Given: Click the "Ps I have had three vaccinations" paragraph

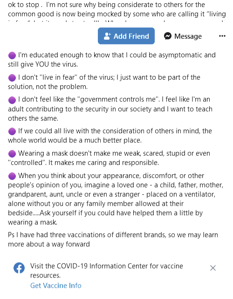Looking at the screenshot, I should (113, 239).
